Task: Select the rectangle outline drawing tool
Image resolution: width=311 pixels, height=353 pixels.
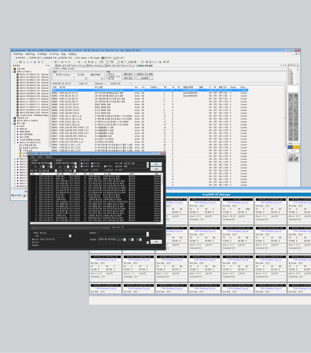Action: tap(53, 62)
